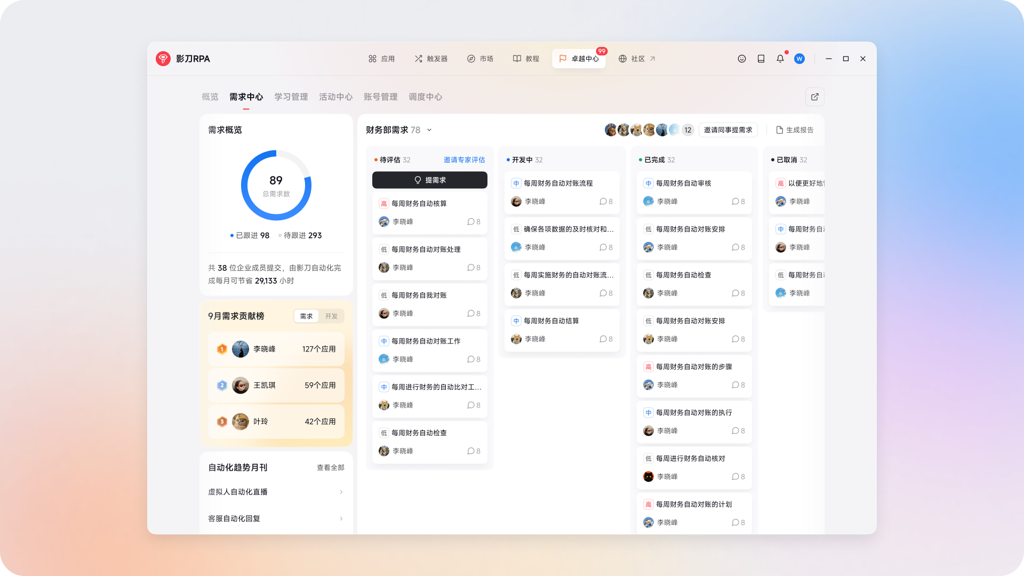Viewport: 1024px width, 576px height.
Task: Click the smiley feedback icon in title bar
Action: click(x=741, y=59)
